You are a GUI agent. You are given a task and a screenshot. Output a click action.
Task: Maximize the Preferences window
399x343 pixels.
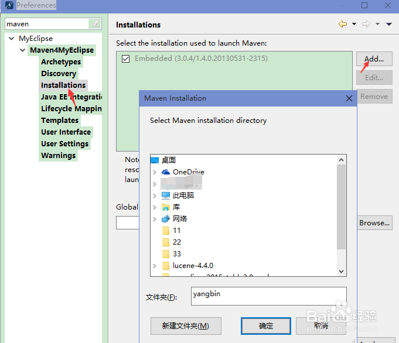pos(364,5)
